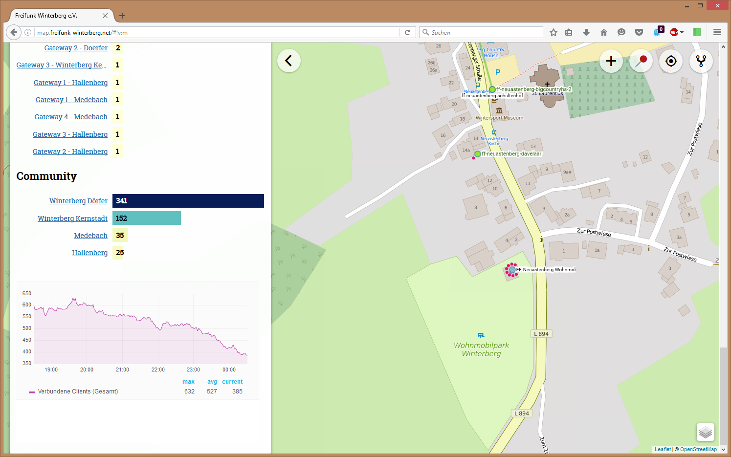The height and width of the screenshot is (457, 731).
Task: Open the bookmarks list icon
Action: point(569,32)
